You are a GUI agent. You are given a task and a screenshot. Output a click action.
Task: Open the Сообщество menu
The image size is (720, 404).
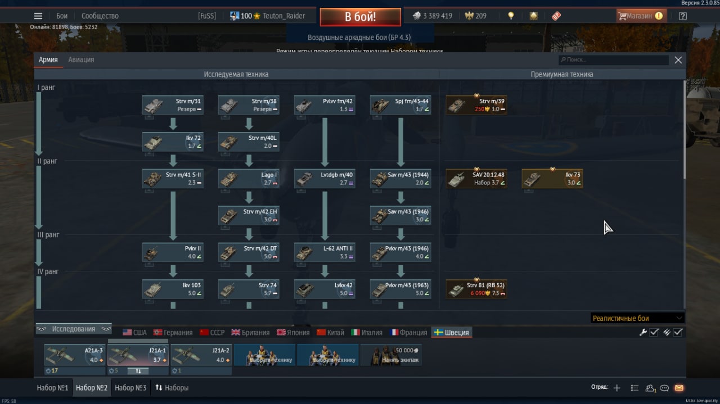coord(100,16)
